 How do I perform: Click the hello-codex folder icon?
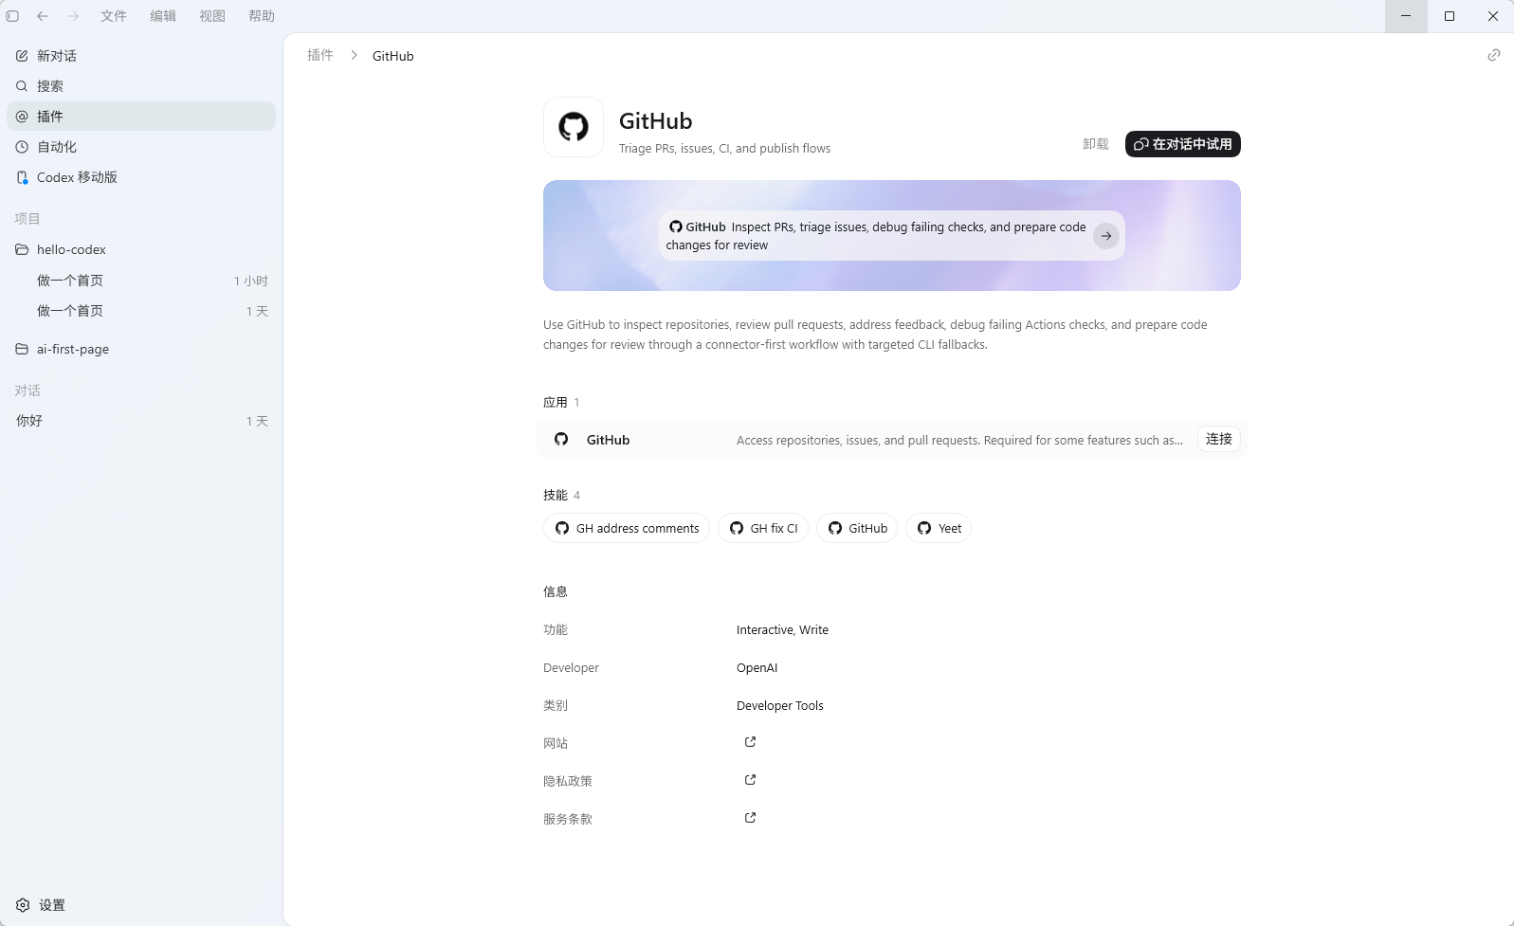point(22,249)
